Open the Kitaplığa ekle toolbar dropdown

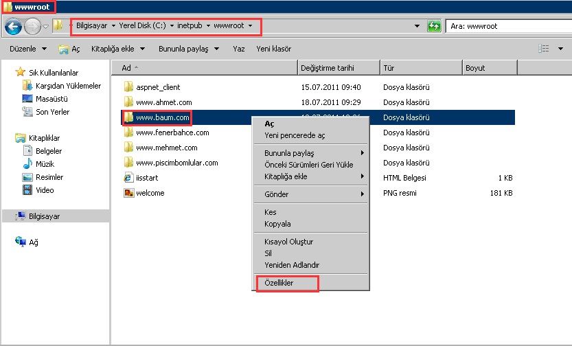point(118,49)
